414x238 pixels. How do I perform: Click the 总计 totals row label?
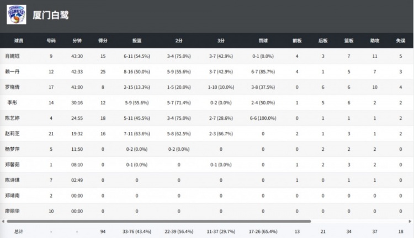coord(18,232)
